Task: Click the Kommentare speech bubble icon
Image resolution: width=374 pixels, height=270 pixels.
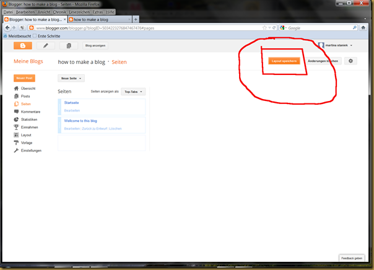Action: 16,111
